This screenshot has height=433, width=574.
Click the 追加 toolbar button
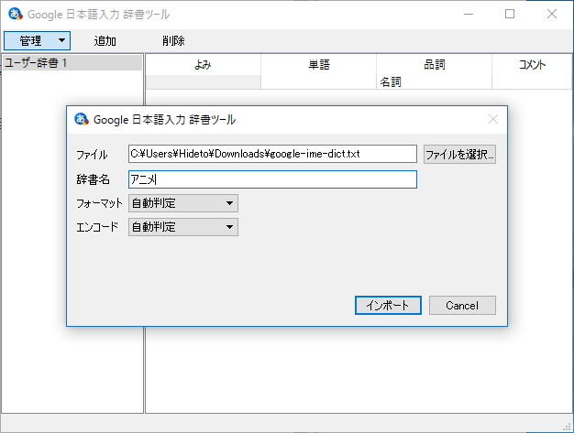coord(105,40)
